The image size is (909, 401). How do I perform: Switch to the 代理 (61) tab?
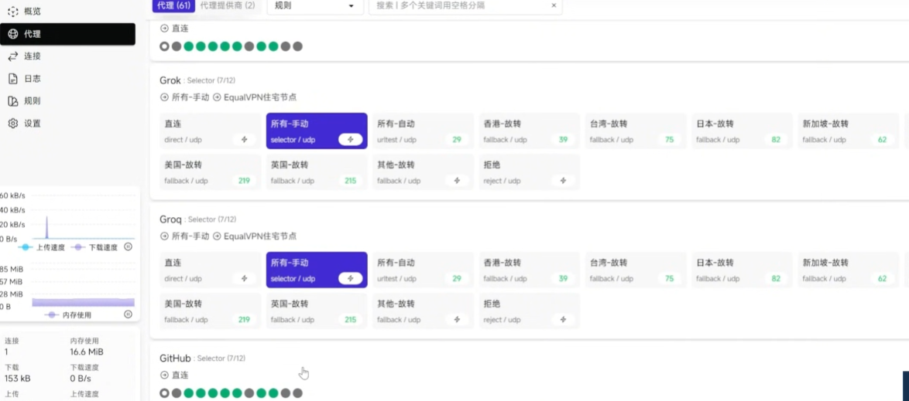pos(174,5)
